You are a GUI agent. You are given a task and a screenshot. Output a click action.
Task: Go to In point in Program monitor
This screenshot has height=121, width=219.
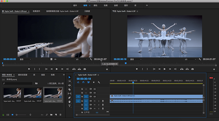(154, 69)
